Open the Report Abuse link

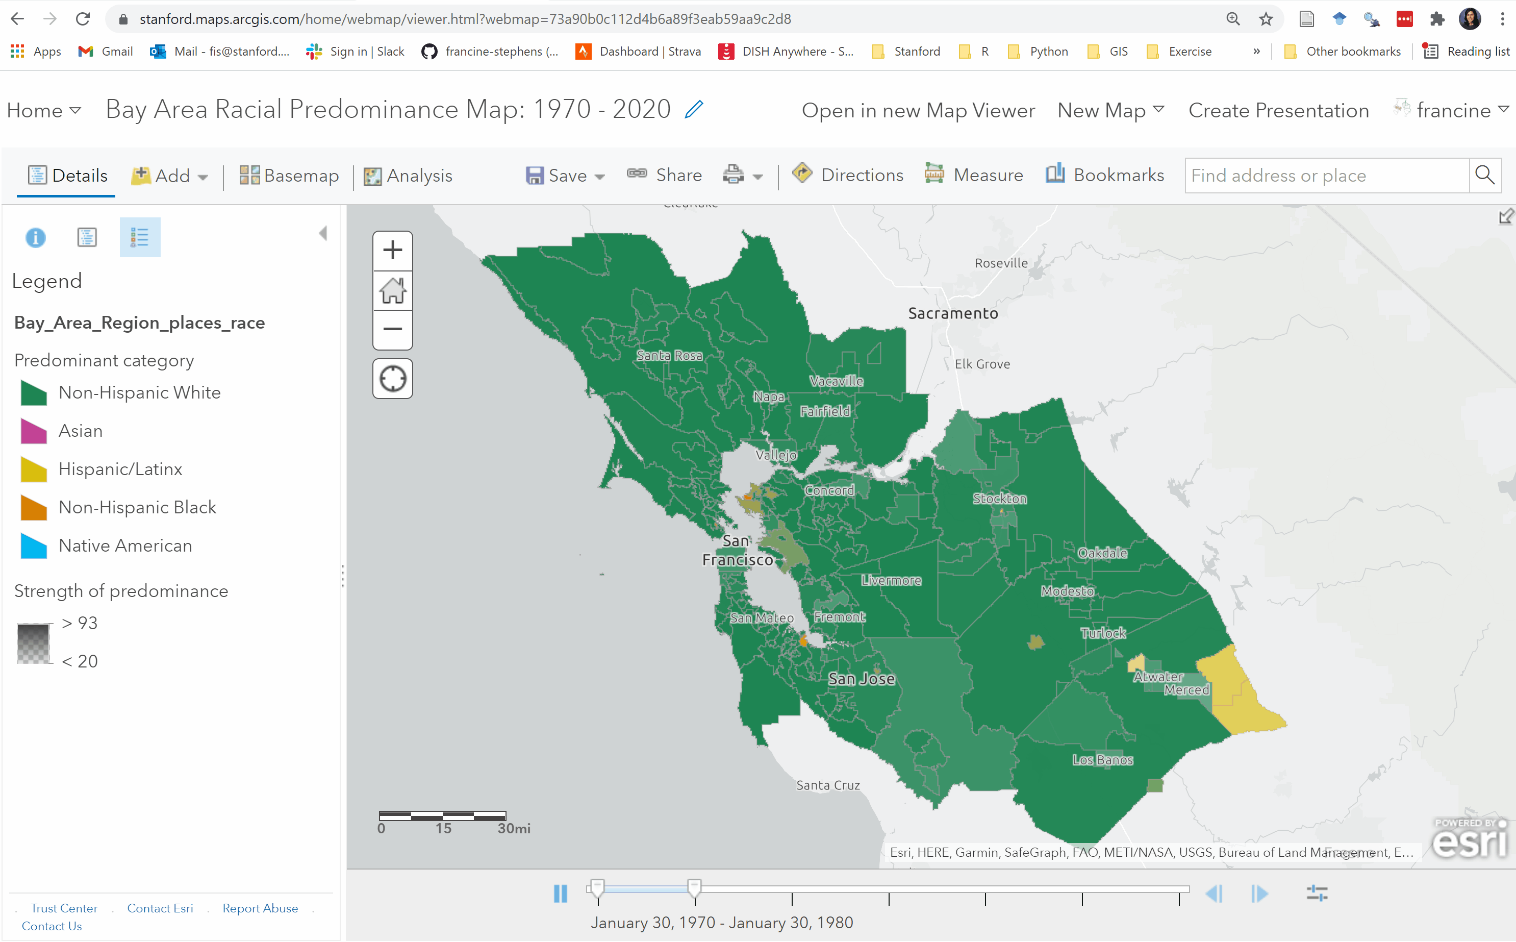click(x=260, y=908)
